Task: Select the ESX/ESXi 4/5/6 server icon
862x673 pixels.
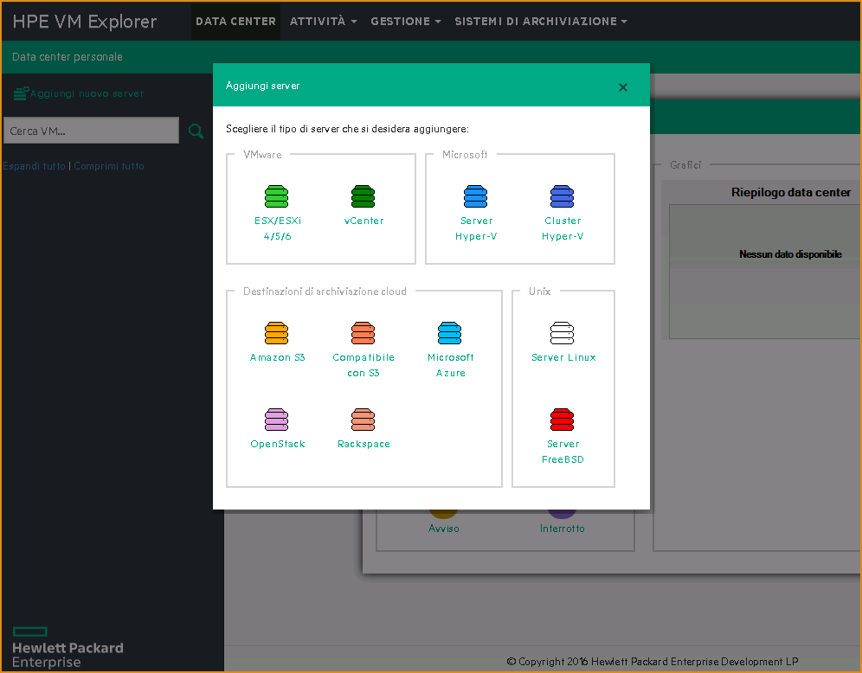Action: (x=277, y=196)
